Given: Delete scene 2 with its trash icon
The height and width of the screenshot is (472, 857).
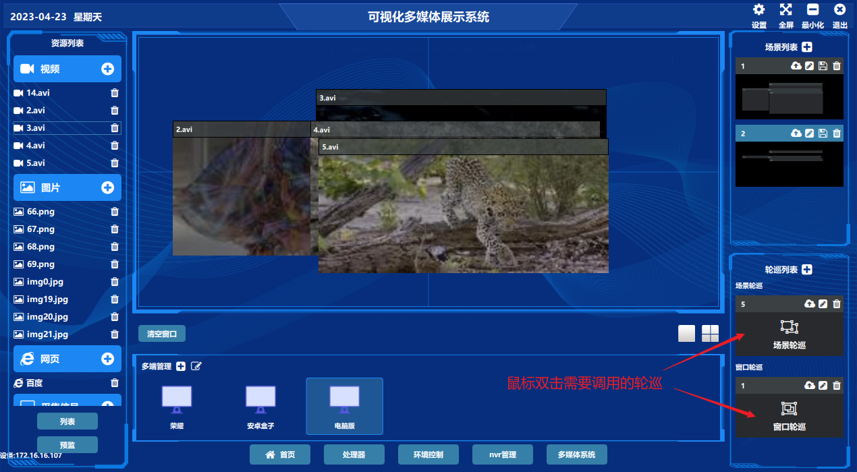Looking at the screenshot, I should pos(837,134).
